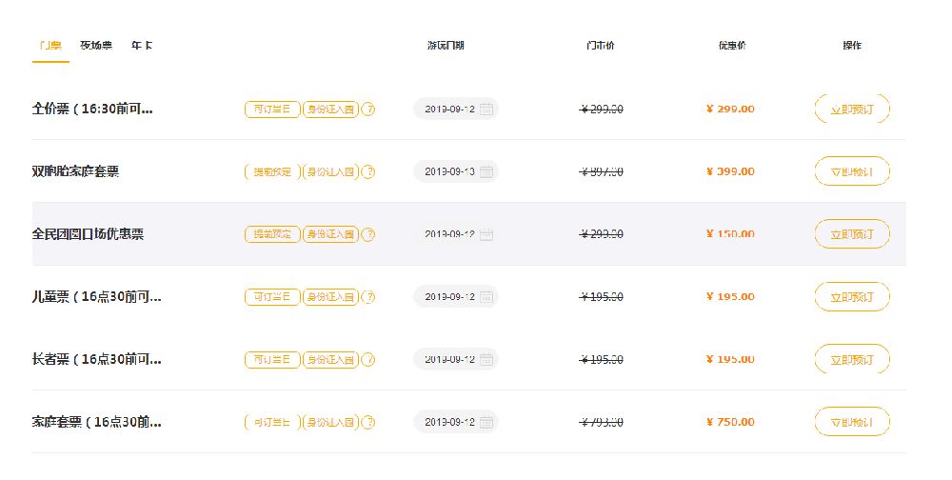This screenshot has height=480, width=952.
Task: Switch to 年卡 tab
Action: point(142,46)
